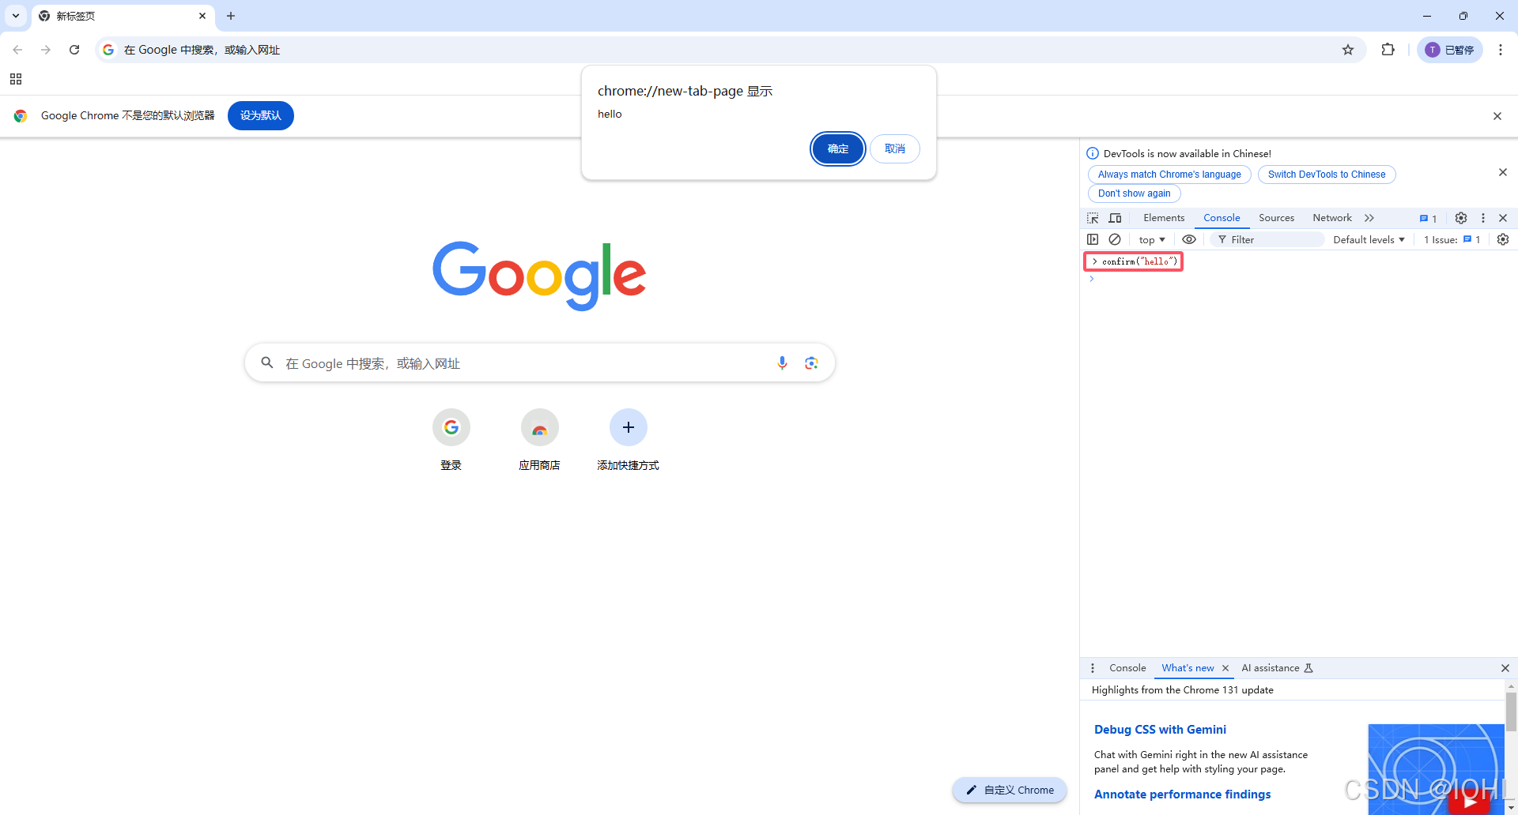Close the What's new tab
Image resolution: width=1518 pixels, height=815 pixels.
tap(1225, 668)
